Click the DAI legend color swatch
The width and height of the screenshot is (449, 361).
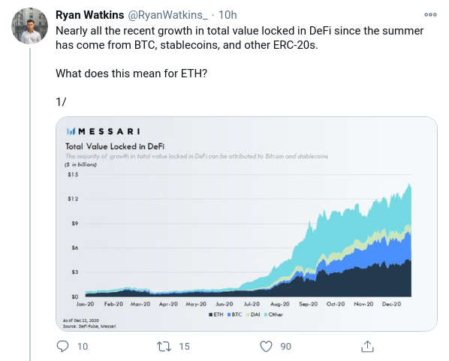coord(248,314)
